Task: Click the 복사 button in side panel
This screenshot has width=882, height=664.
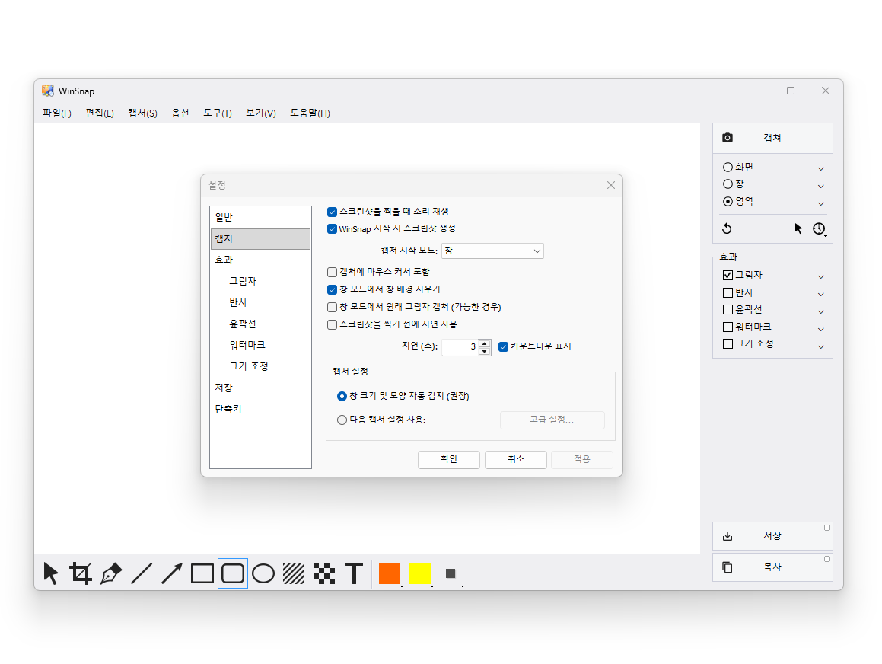Action: click(x=772, y=567)
